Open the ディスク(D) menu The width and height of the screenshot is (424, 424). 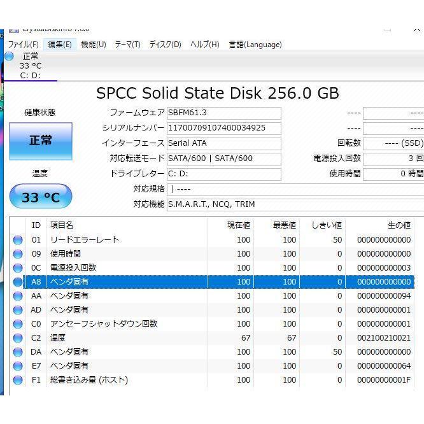[166, 45]
